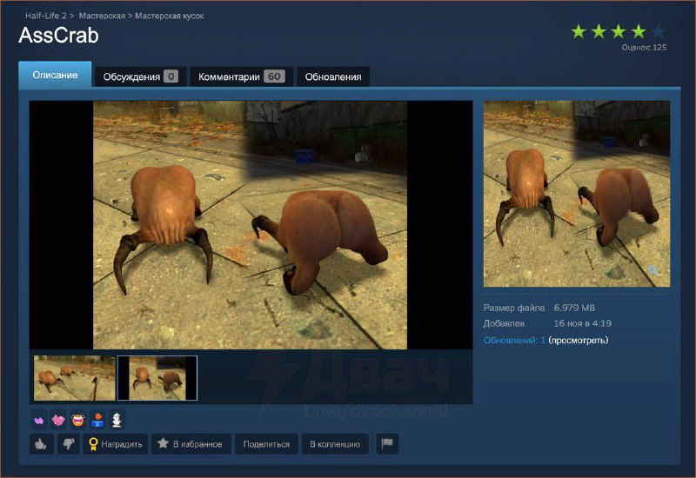Open the Описание tab
This screenshot has height=478, width=696.
(x=55, y=75)
